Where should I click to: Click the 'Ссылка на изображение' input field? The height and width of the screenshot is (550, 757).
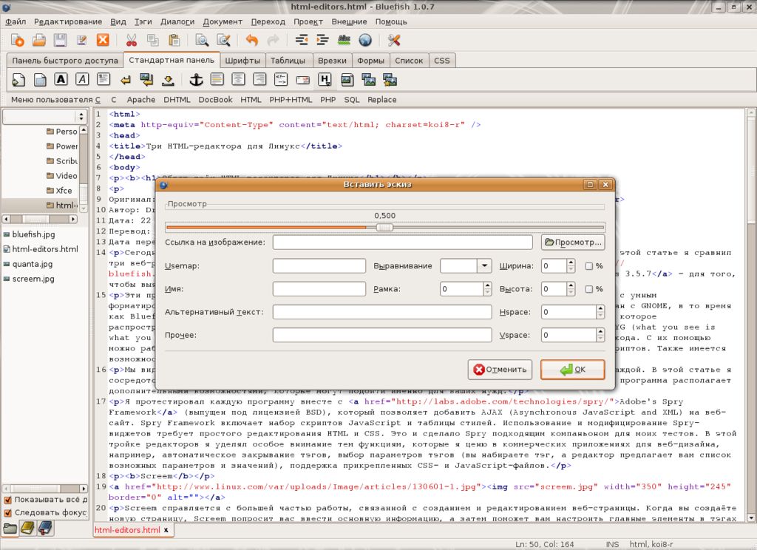coord(403,242)
